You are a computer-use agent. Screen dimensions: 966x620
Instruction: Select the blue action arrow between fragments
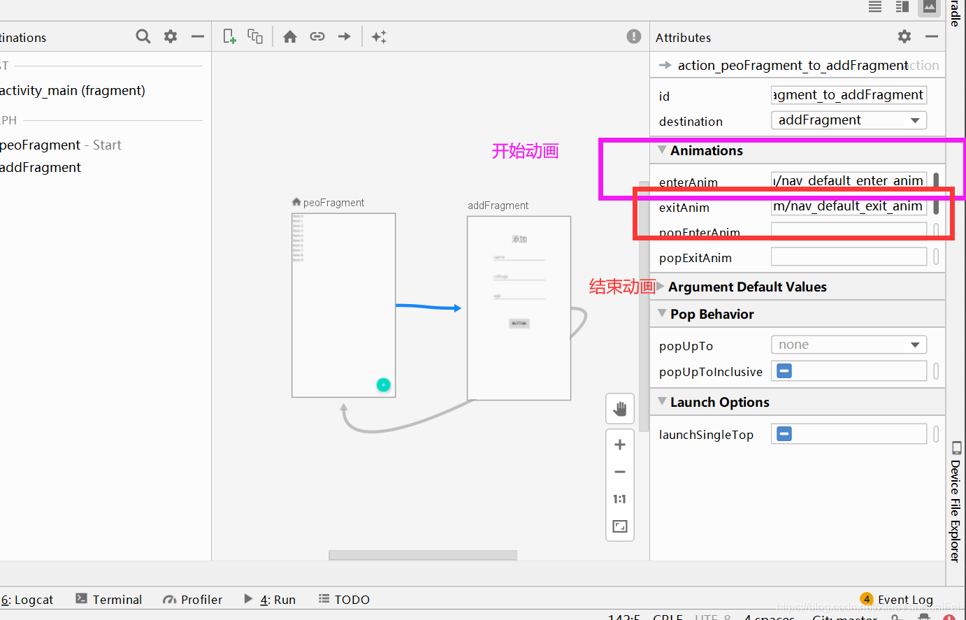(428, 307)
